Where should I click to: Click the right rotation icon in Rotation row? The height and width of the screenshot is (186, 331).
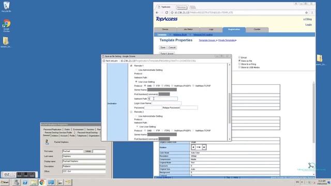pyautogui.click(x=204, y=147)
